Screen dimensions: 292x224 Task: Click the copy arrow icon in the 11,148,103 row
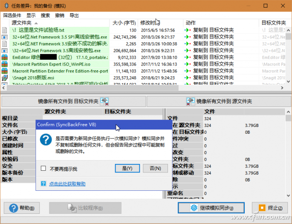(188, 71)
